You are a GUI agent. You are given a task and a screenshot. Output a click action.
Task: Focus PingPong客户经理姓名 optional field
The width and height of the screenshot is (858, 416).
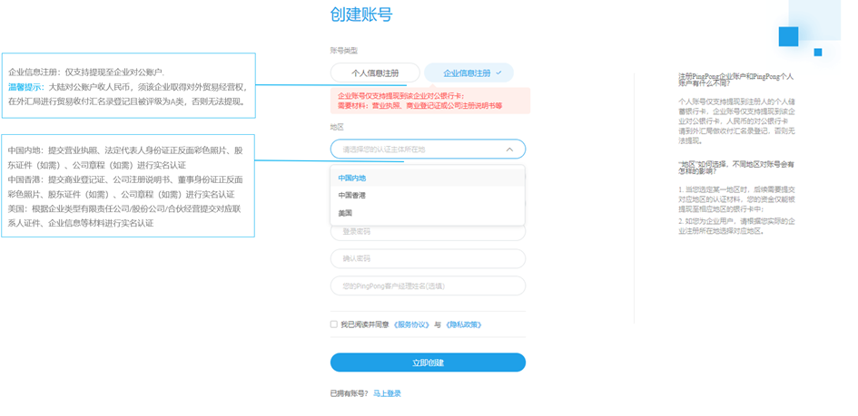[x=428, y=285]
